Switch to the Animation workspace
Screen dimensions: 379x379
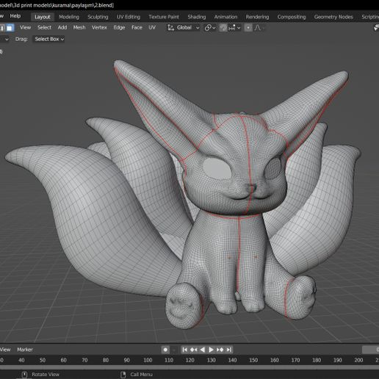tap(225, 17)
